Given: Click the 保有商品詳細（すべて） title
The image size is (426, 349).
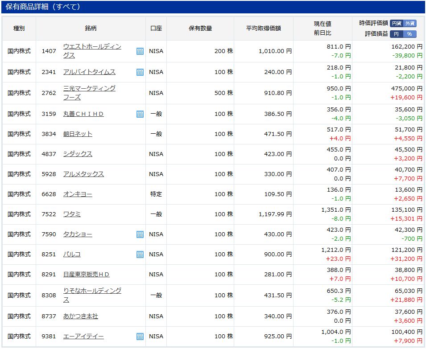Looking at the screenshot, I should coord(43,7).
